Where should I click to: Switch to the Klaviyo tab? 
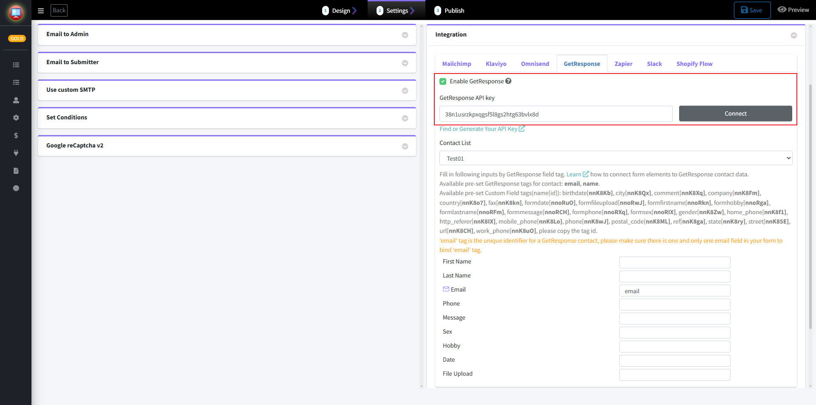(496, 64)
